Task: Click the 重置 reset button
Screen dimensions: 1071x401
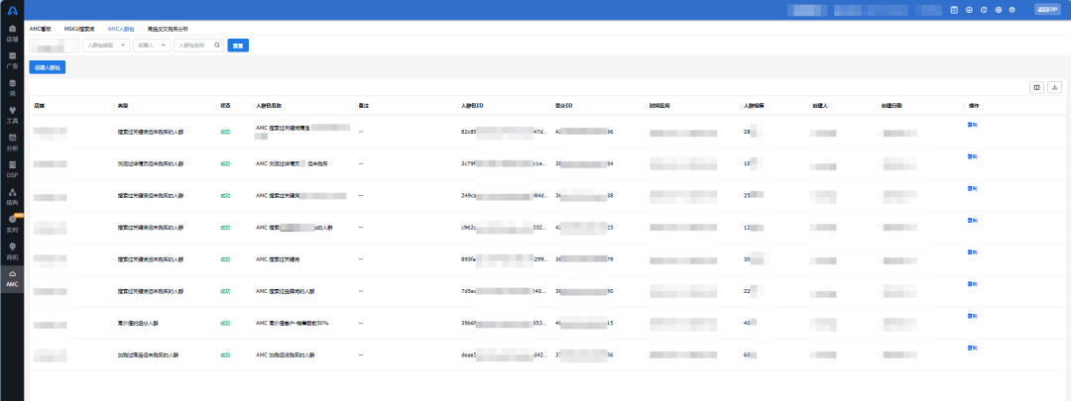Action: (238, 46)
